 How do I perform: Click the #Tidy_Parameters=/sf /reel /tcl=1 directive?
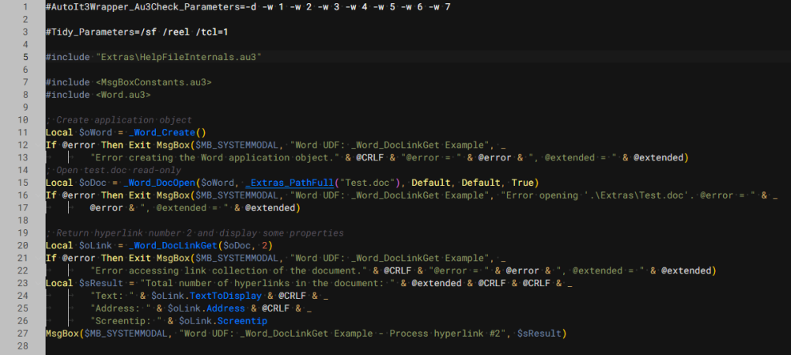tap(137, 32)
